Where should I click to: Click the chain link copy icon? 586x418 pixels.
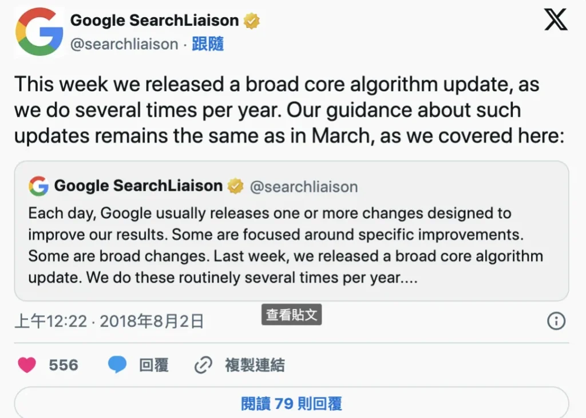point(203,365)
